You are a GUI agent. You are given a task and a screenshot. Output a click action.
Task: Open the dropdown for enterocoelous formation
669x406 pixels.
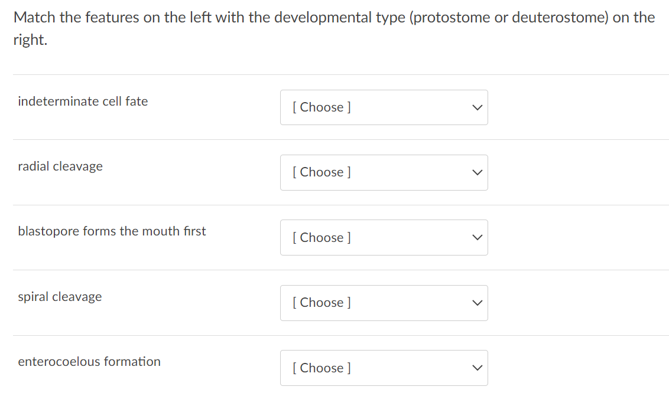point(384,368)
